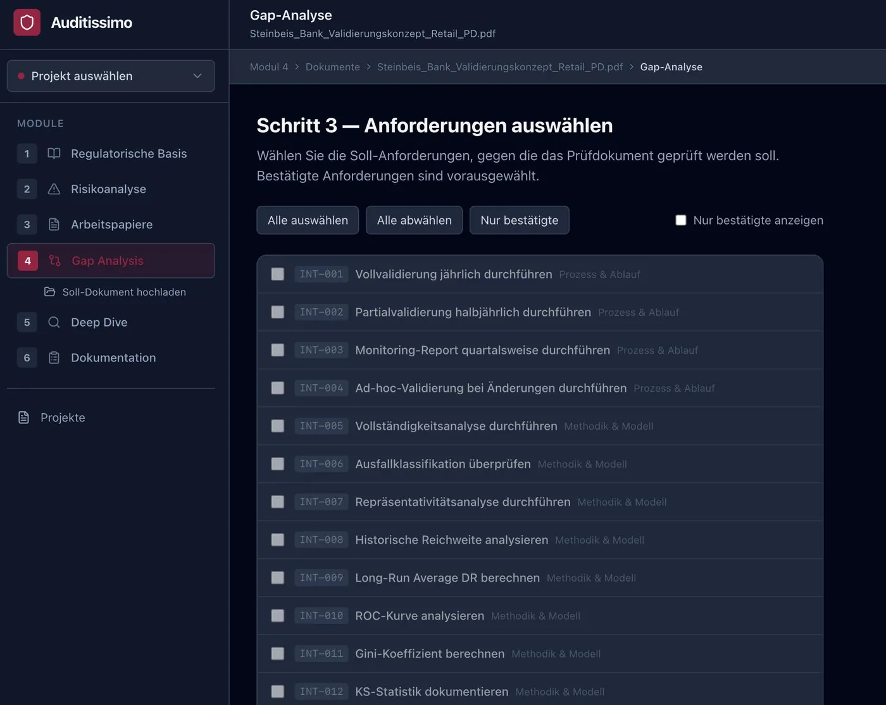Screen dimensions: 886x705
Task: Click Alle abwählen to clear selections
Action: point(414,220)
